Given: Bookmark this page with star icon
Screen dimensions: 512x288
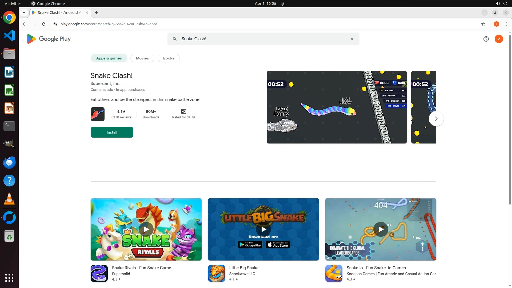Looking at the screenshot, I should click(x=483, y=24).
